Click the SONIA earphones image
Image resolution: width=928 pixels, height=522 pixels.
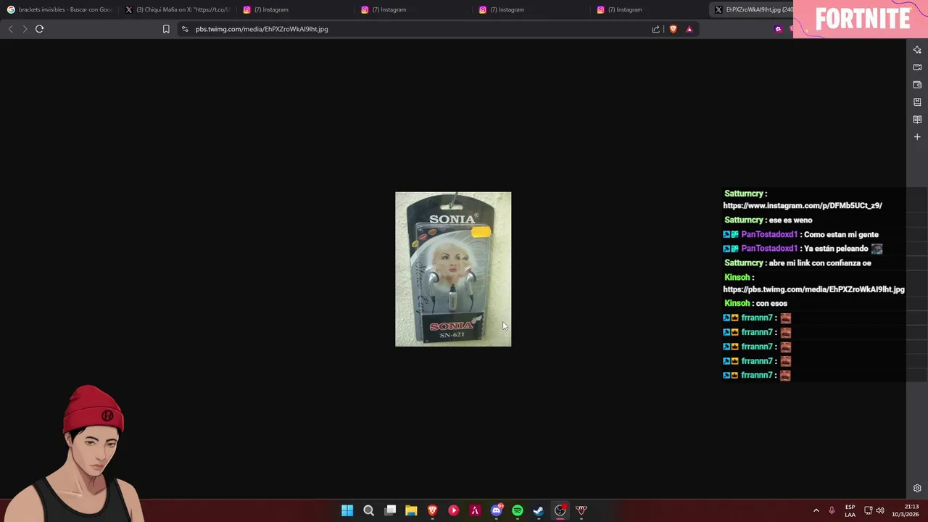[453, 269]
